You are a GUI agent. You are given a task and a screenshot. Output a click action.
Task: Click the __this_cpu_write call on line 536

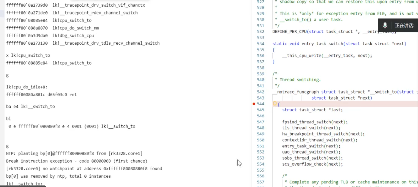[x=327, y=56]
